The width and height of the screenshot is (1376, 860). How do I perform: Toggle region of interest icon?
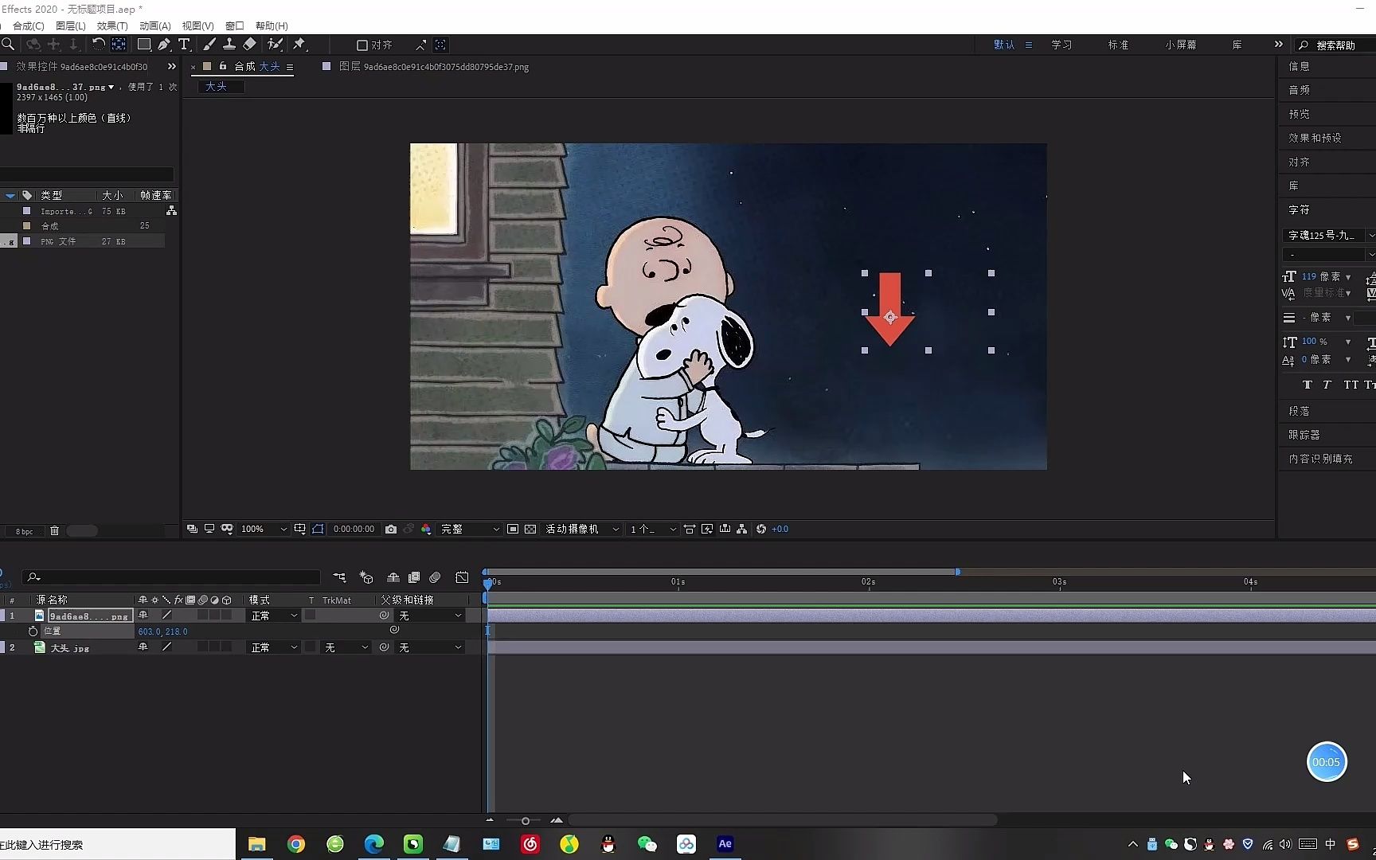(x=513, y=529)
